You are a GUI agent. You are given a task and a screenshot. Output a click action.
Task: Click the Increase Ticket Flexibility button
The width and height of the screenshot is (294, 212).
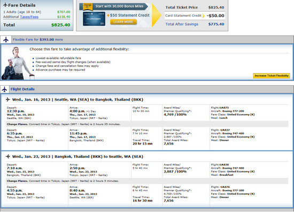coord(272,75)
